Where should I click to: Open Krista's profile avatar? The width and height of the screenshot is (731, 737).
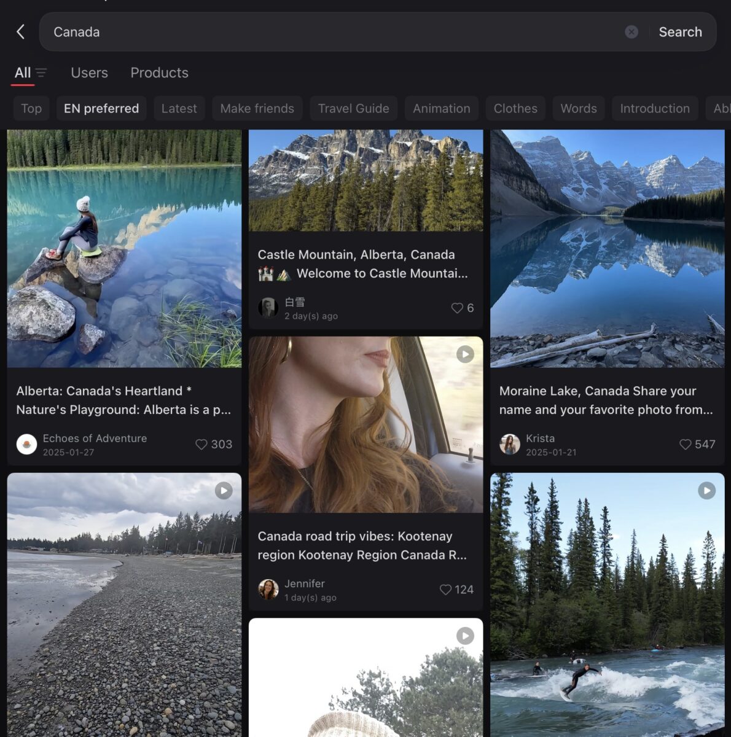pos(509,444)
